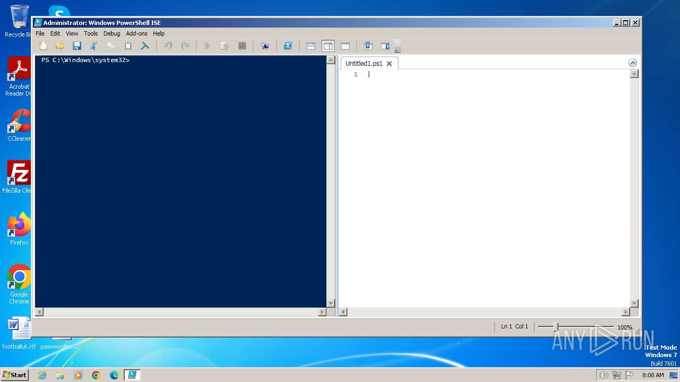The height and width of the screenshot is (382, 680).
Task: Click the console pane scroll down arrow
Action: (331, 303)
